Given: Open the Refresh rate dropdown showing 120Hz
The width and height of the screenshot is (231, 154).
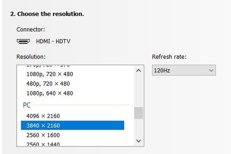Looking at the screenshot, I should (x=183, y=70).
